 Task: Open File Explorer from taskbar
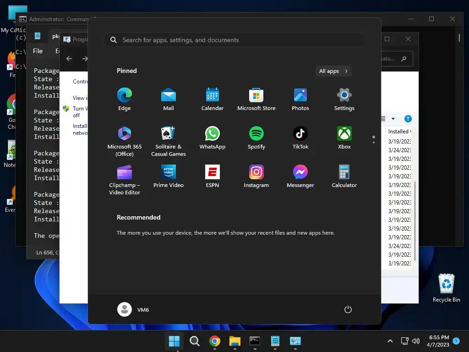point(235,341)
